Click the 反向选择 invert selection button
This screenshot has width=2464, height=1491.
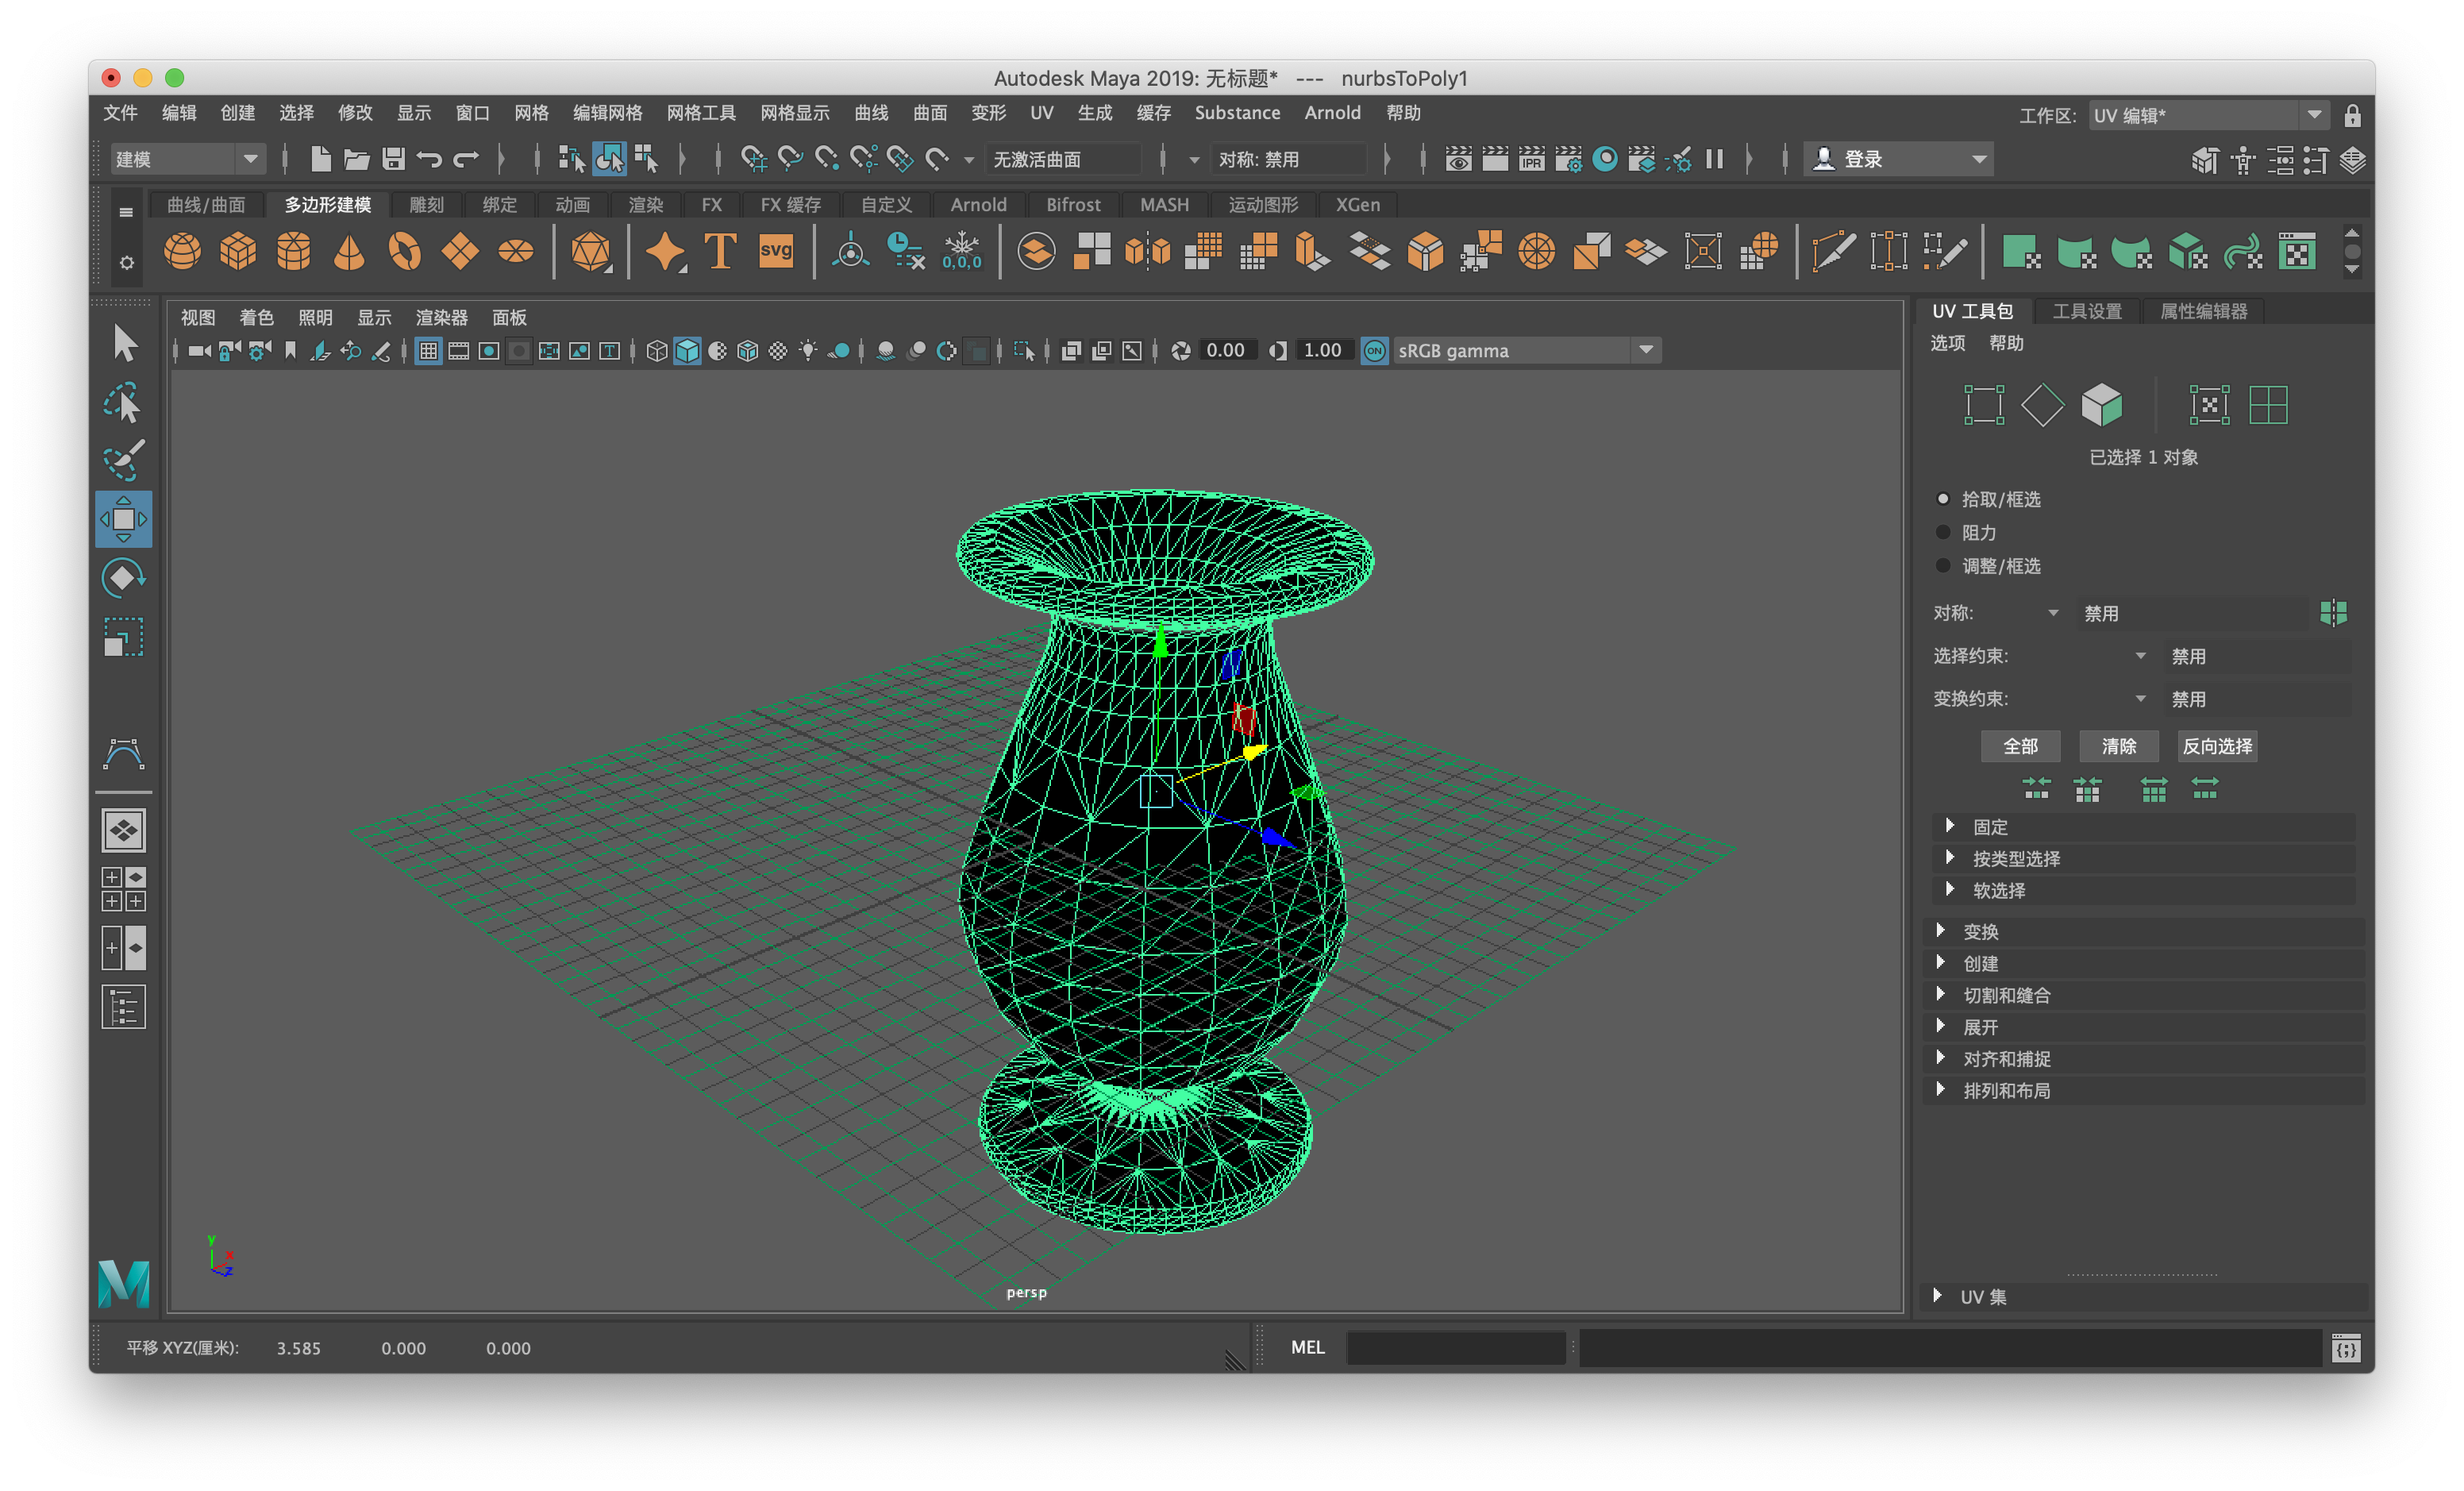(2217, 746)
